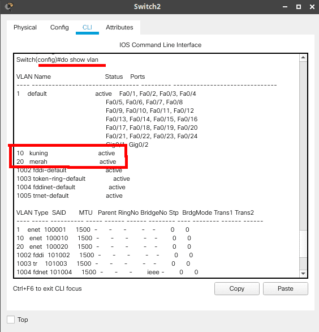Image resolution: width=319 pixels, height=332 pixels.
Task: Minimize the Switch2 window
Action: coord(285,7)
